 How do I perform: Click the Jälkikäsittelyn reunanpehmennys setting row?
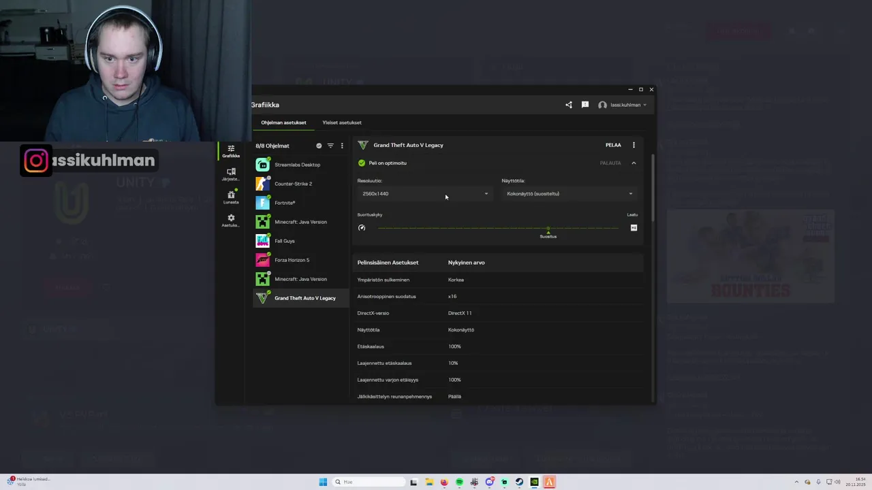(x=499, y=396)
